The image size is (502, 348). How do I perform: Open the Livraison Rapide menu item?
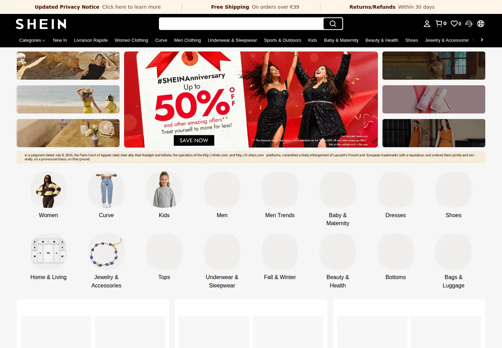pyautogui.click(x=91, y=40)
